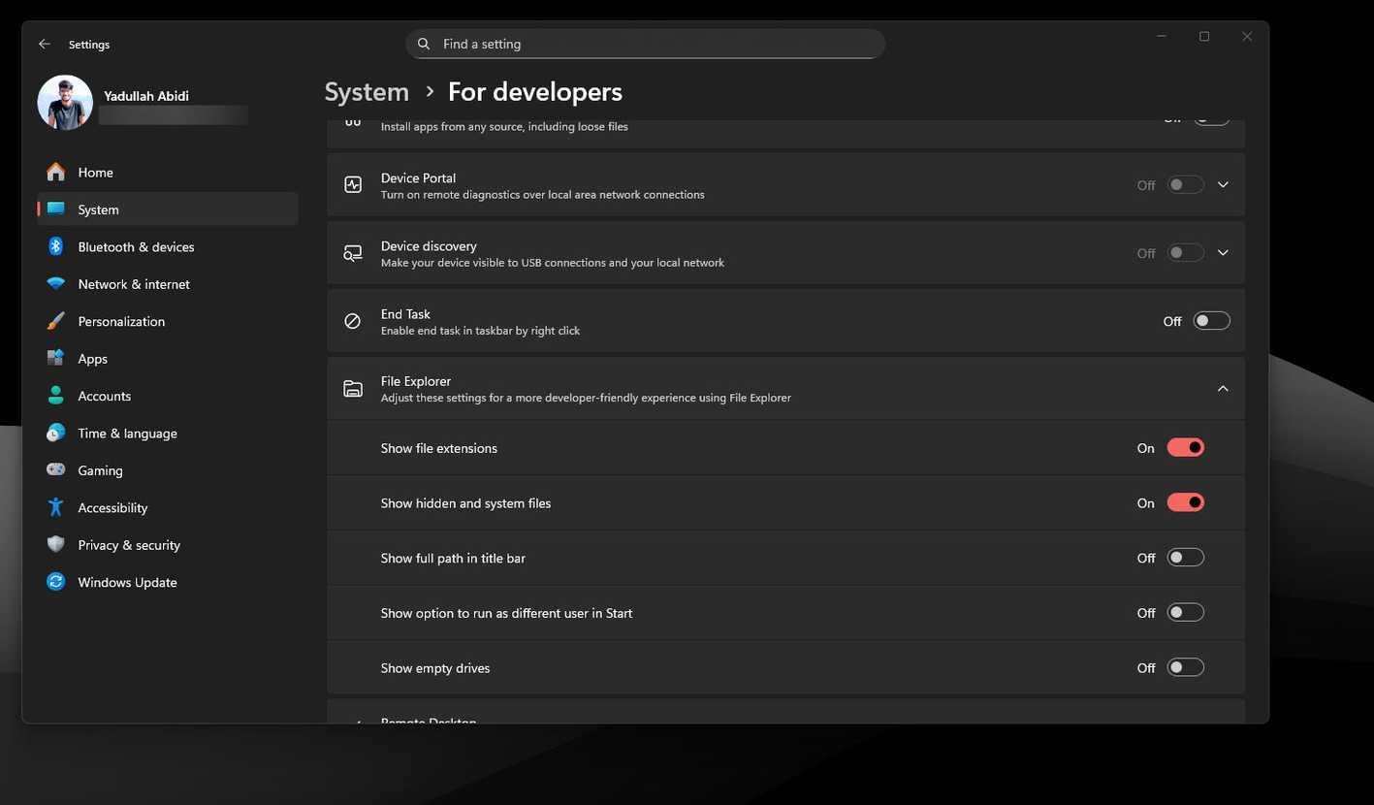Click the search magnifier icon
Viewport: 1374px width, 805px height.
click(424, 44)
